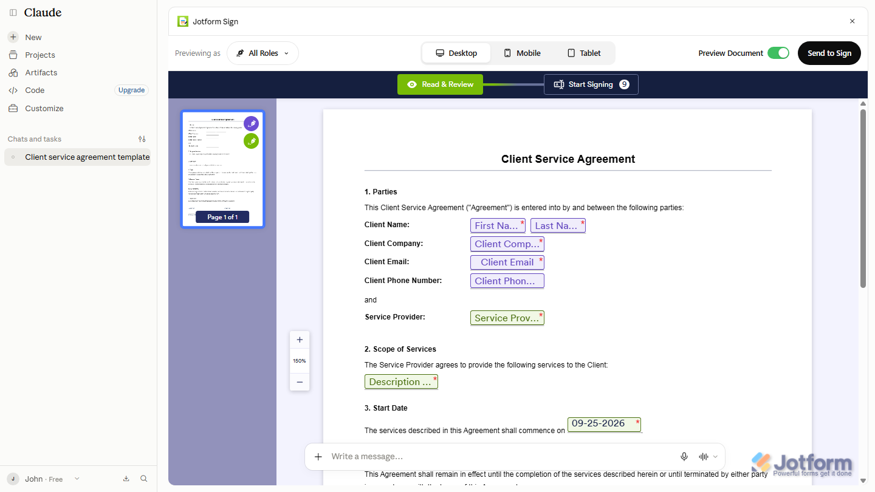Screen dimensions: 875x492
Task: Click the First Name field
Action: click(x=498, y=225)
